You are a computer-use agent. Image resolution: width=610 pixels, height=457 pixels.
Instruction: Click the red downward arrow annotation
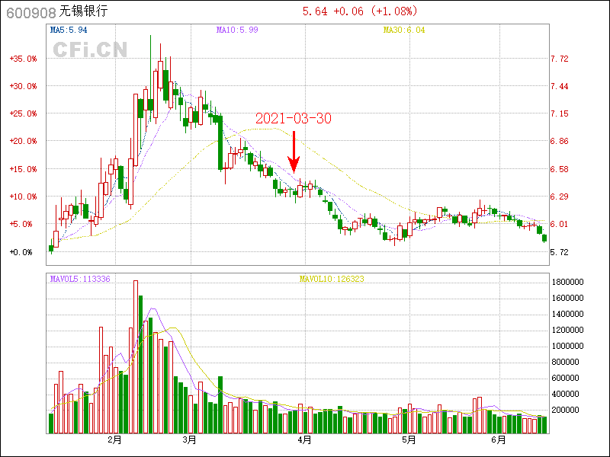pyautogui.click(x=294, y=152)
